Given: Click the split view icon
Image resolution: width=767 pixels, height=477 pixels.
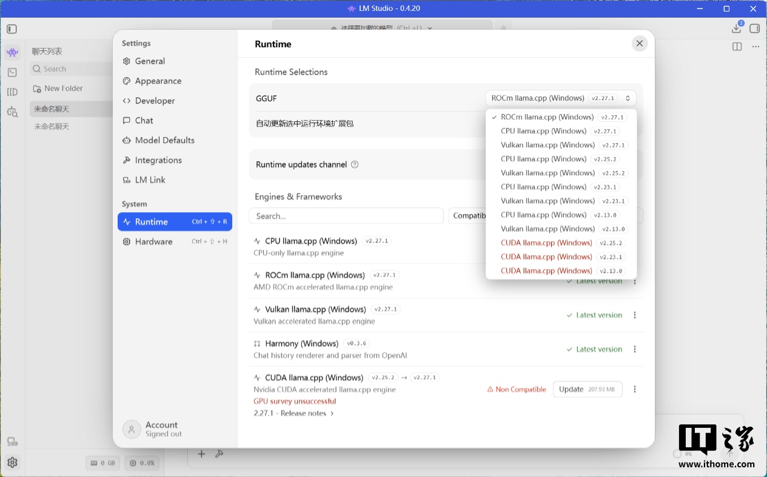Looking at the screenshot, I should tap(737, 47).
